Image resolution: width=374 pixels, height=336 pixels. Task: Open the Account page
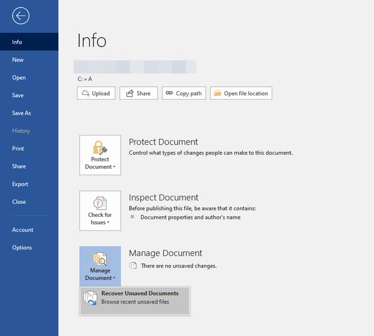point(22,230)
